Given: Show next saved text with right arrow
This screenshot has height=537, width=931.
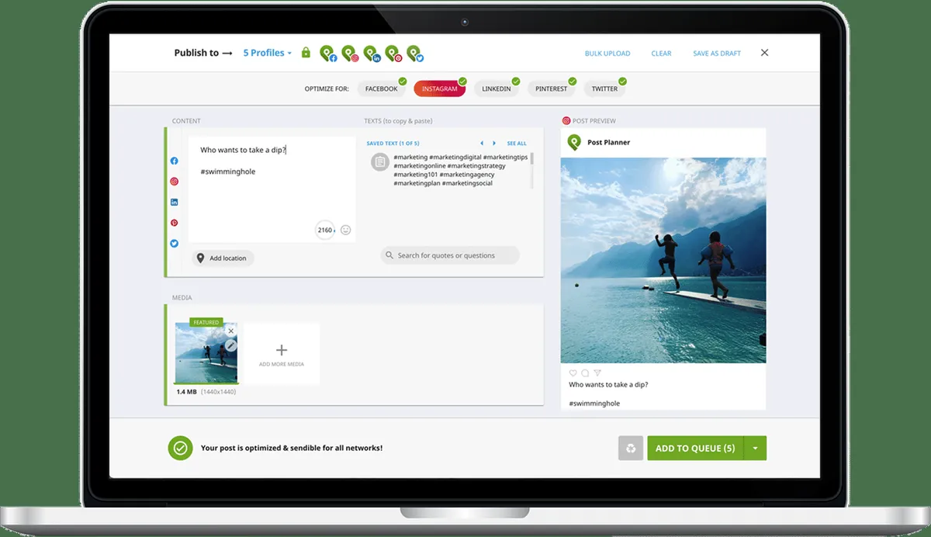Looking at the screenshot, I should pyautogui.click(x=494, y=144).
